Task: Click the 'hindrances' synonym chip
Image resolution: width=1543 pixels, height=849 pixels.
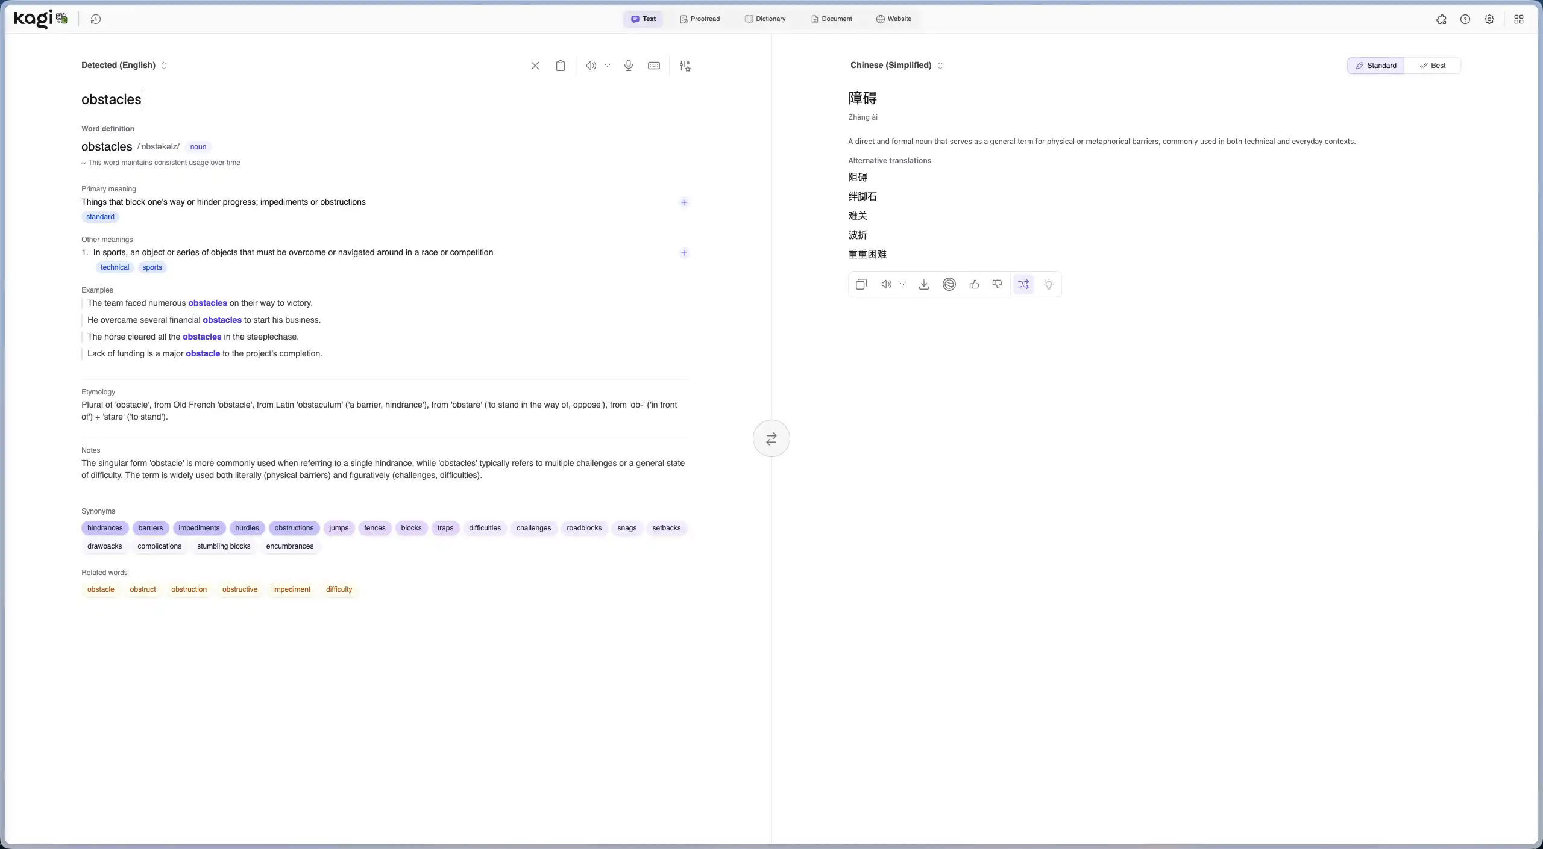Action: (105, 528)
